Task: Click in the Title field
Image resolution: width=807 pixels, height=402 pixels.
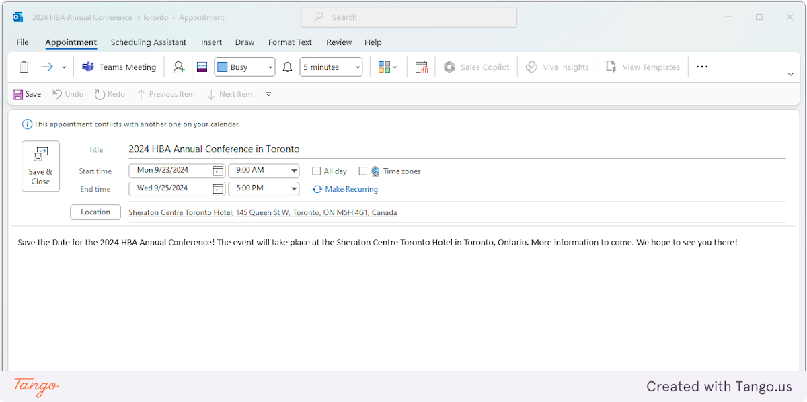Action: pyautogui.click(x=457, y=149)
